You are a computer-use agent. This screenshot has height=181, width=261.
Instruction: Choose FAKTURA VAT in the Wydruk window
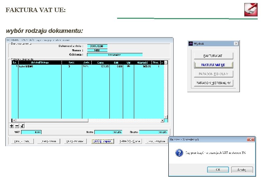pyautogui.click(x=213, y=56)
